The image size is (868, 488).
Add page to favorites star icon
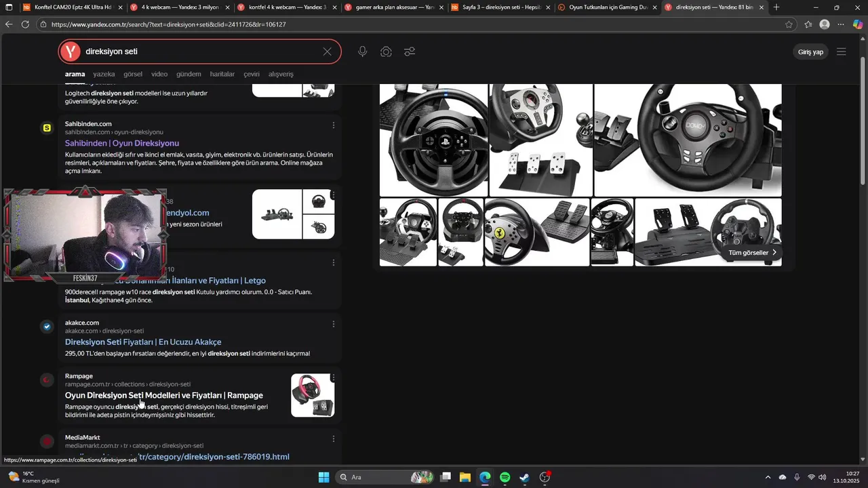click(789, 24)
